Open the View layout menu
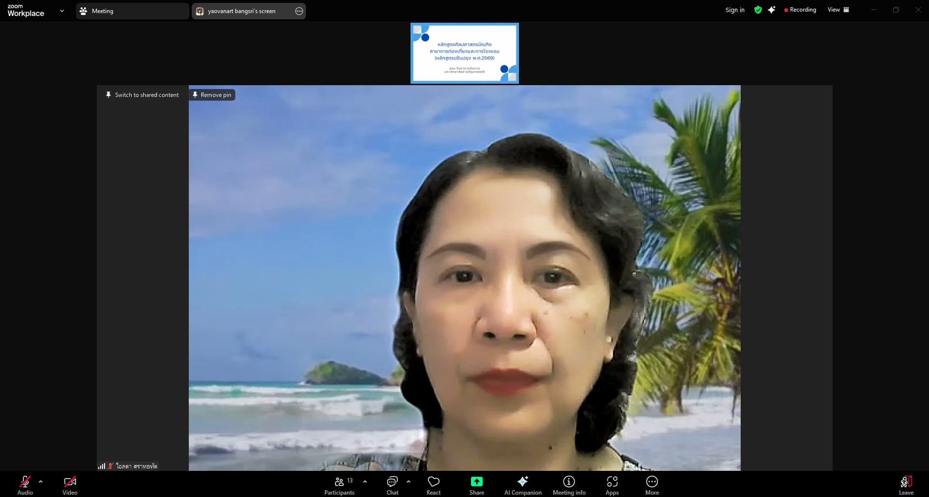 838,10
